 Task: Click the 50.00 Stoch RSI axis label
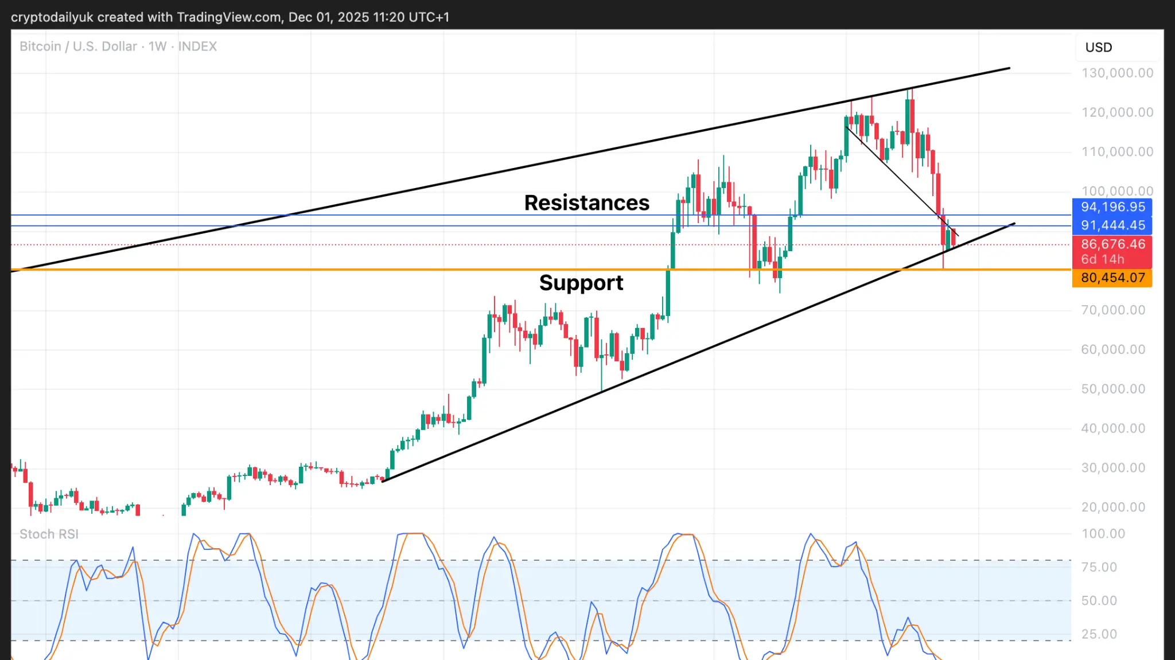[1099, 601]
